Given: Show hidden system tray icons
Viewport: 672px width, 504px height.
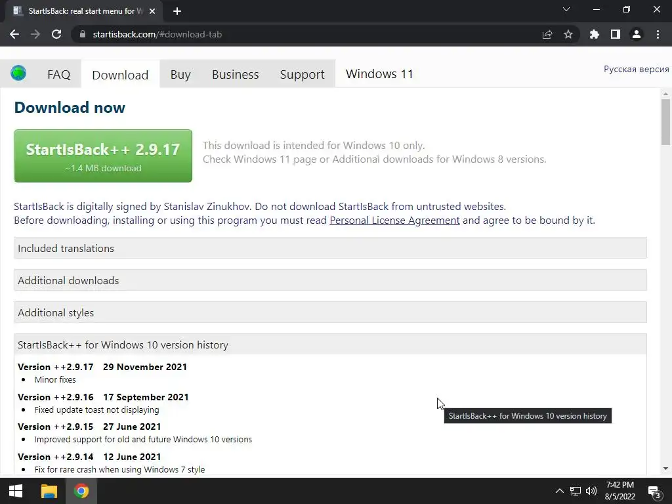Looking at the screenshot, I should [560, 491].
